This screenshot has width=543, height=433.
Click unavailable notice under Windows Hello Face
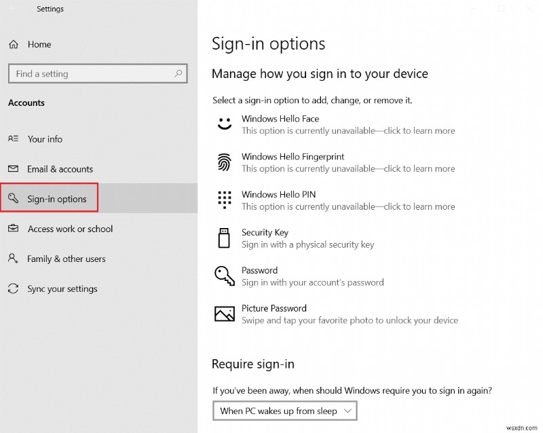pyautogui.click(x=348, y=130)
